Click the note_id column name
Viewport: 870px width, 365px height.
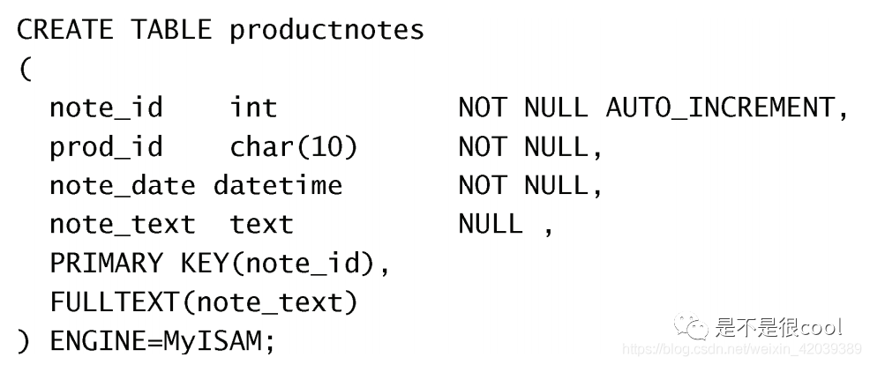pos(106,108)
